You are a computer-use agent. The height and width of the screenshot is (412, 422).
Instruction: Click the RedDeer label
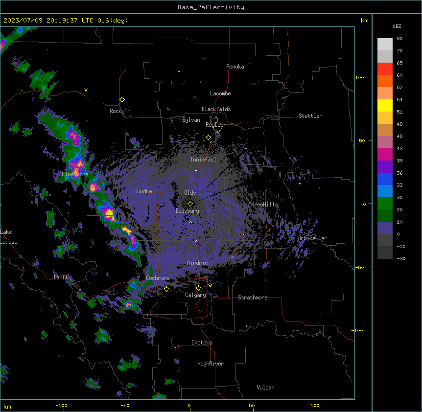(215, 125)
